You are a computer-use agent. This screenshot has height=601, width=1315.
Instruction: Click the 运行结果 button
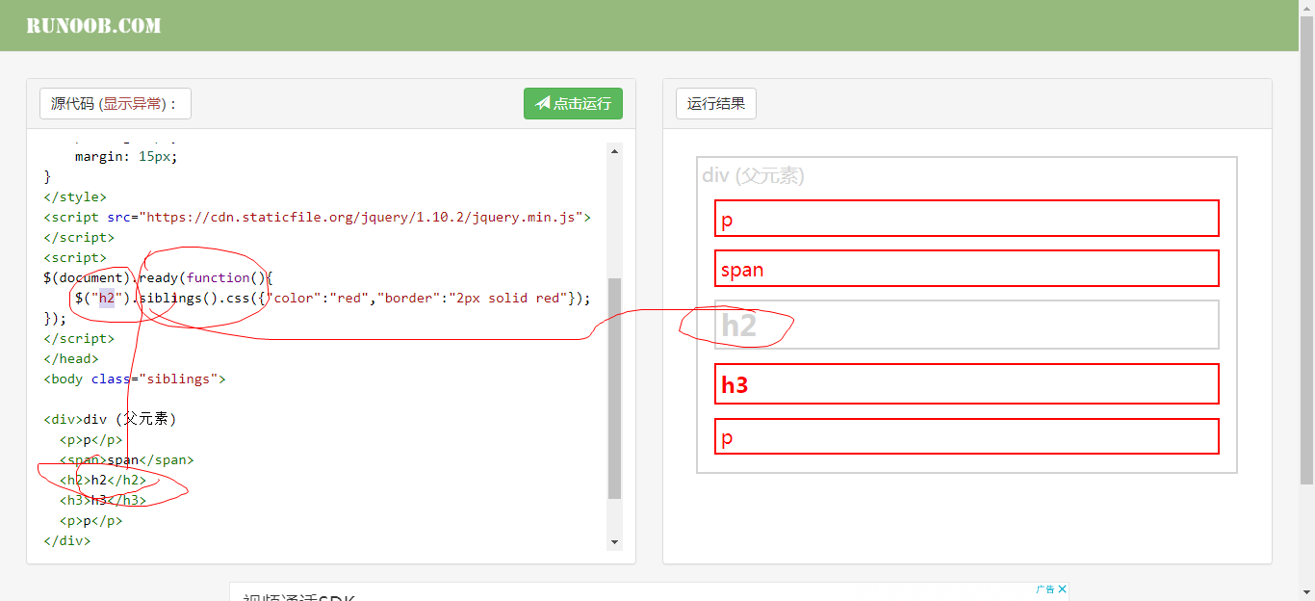[716, 104]
